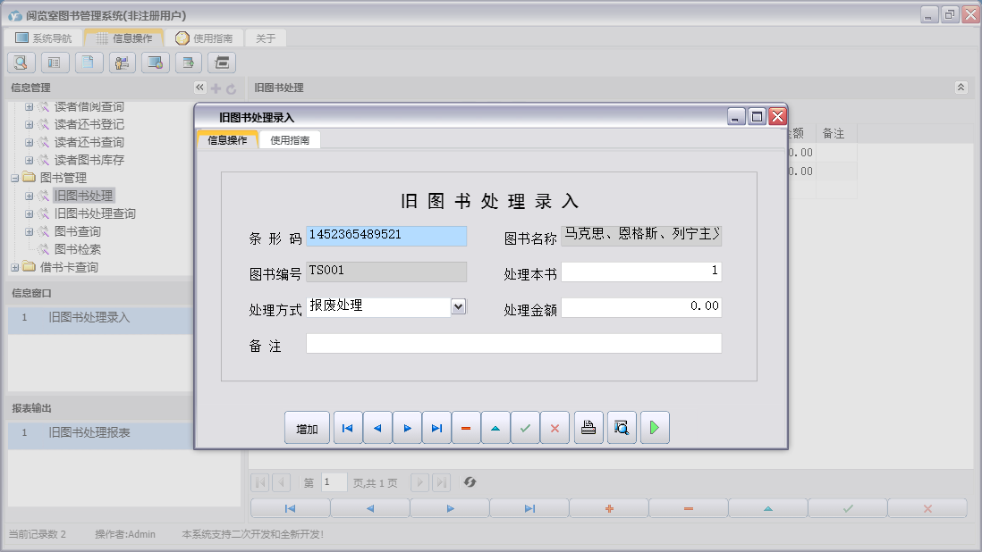Image resolution: width=982 pixels, height=552 pixels.
Task: Click the print icon in the dialog toolbar
Action: click(x=588, y=429)
